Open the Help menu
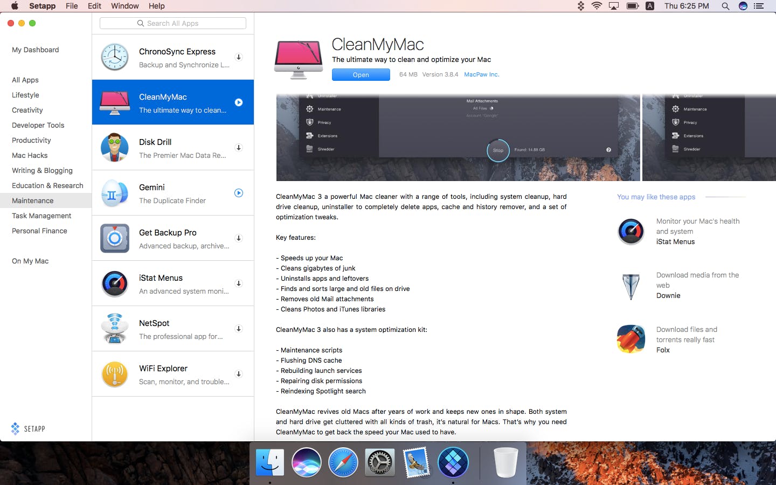The image size is (776, 485). pos(156,6)
